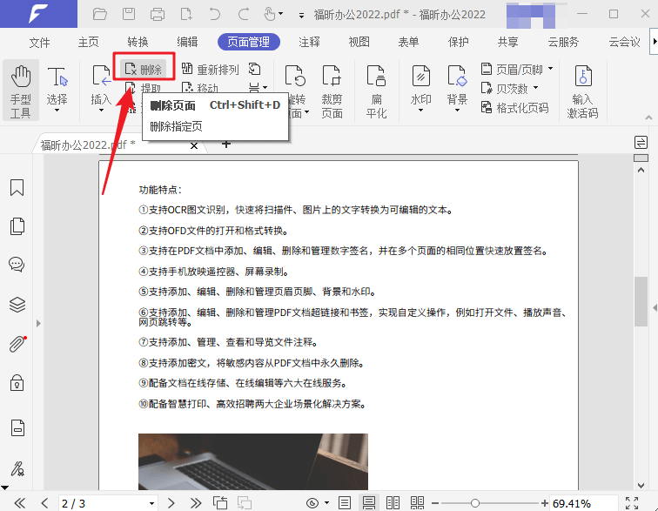Viewport: 658px width, 511px height.
Task: Open the Comments side panel
Action: tap(17, 265)
